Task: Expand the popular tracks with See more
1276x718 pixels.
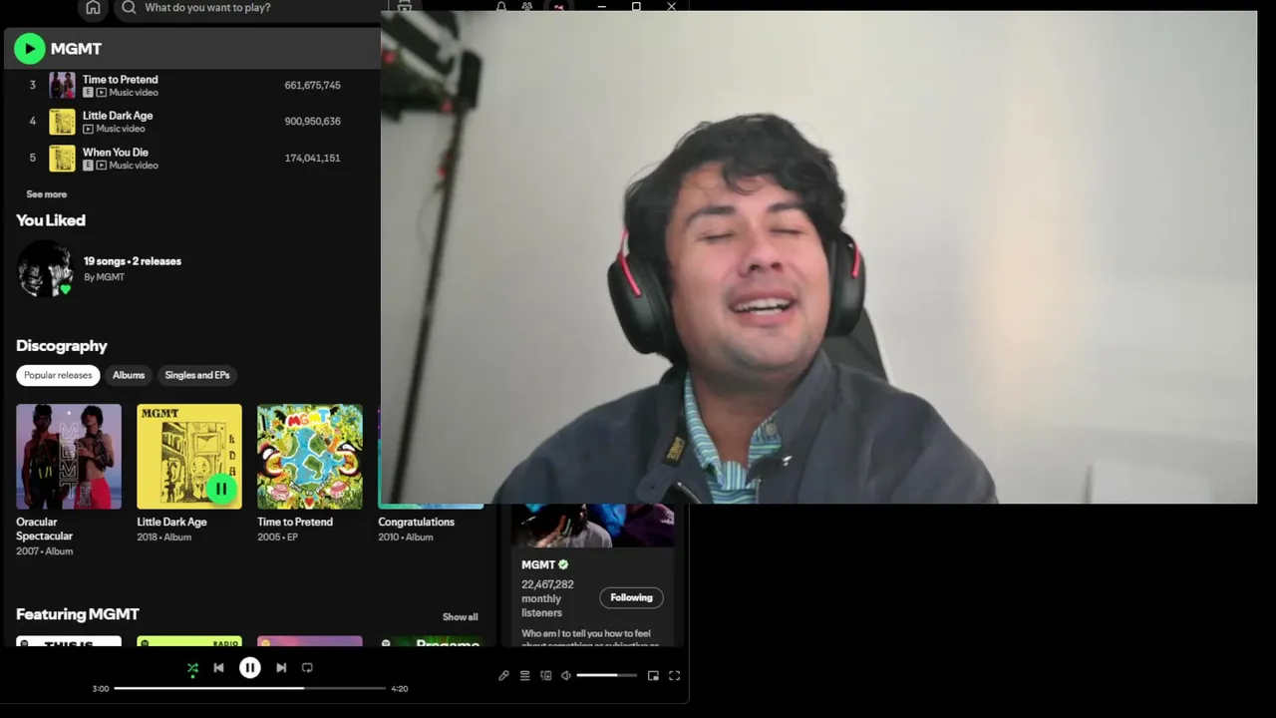Action: (x=46, y=194)
